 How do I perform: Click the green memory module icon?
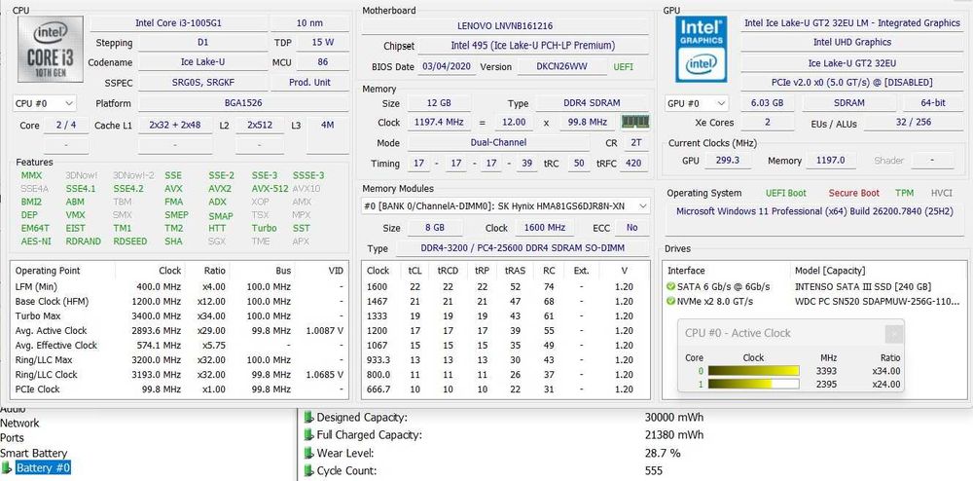[x=634, y=122]
